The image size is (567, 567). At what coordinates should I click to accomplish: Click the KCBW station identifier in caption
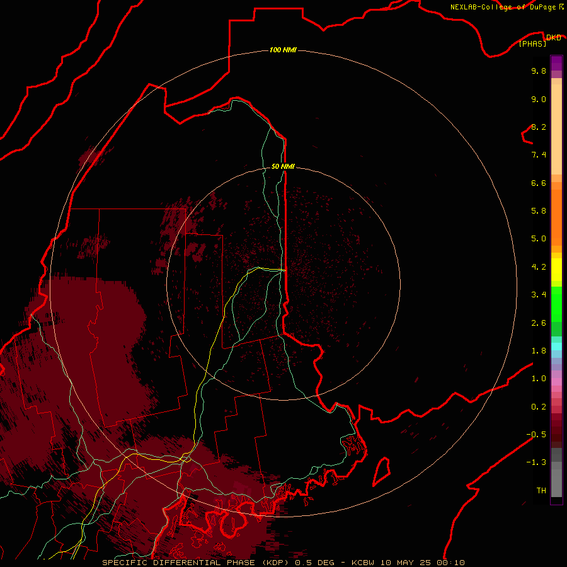[x=363, y=563]
